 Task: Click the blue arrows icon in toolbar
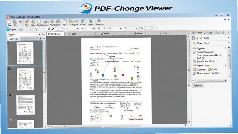point(52,21)
